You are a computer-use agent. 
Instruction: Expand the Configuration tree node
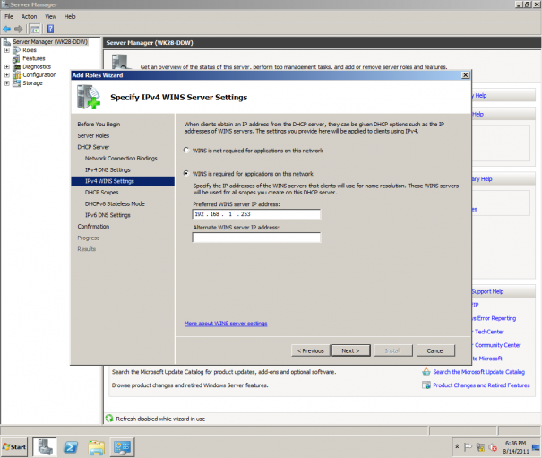coord(6,75)
